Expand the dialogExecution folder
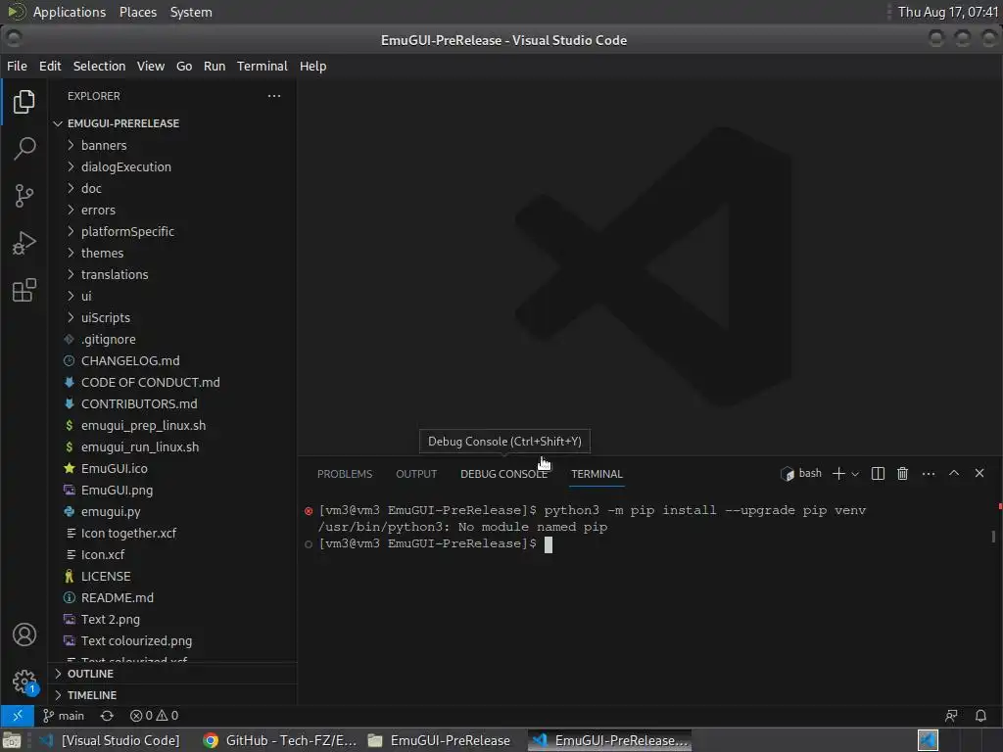The height and width of the screenshot is (752, 1003). click(x=172, y=166)
